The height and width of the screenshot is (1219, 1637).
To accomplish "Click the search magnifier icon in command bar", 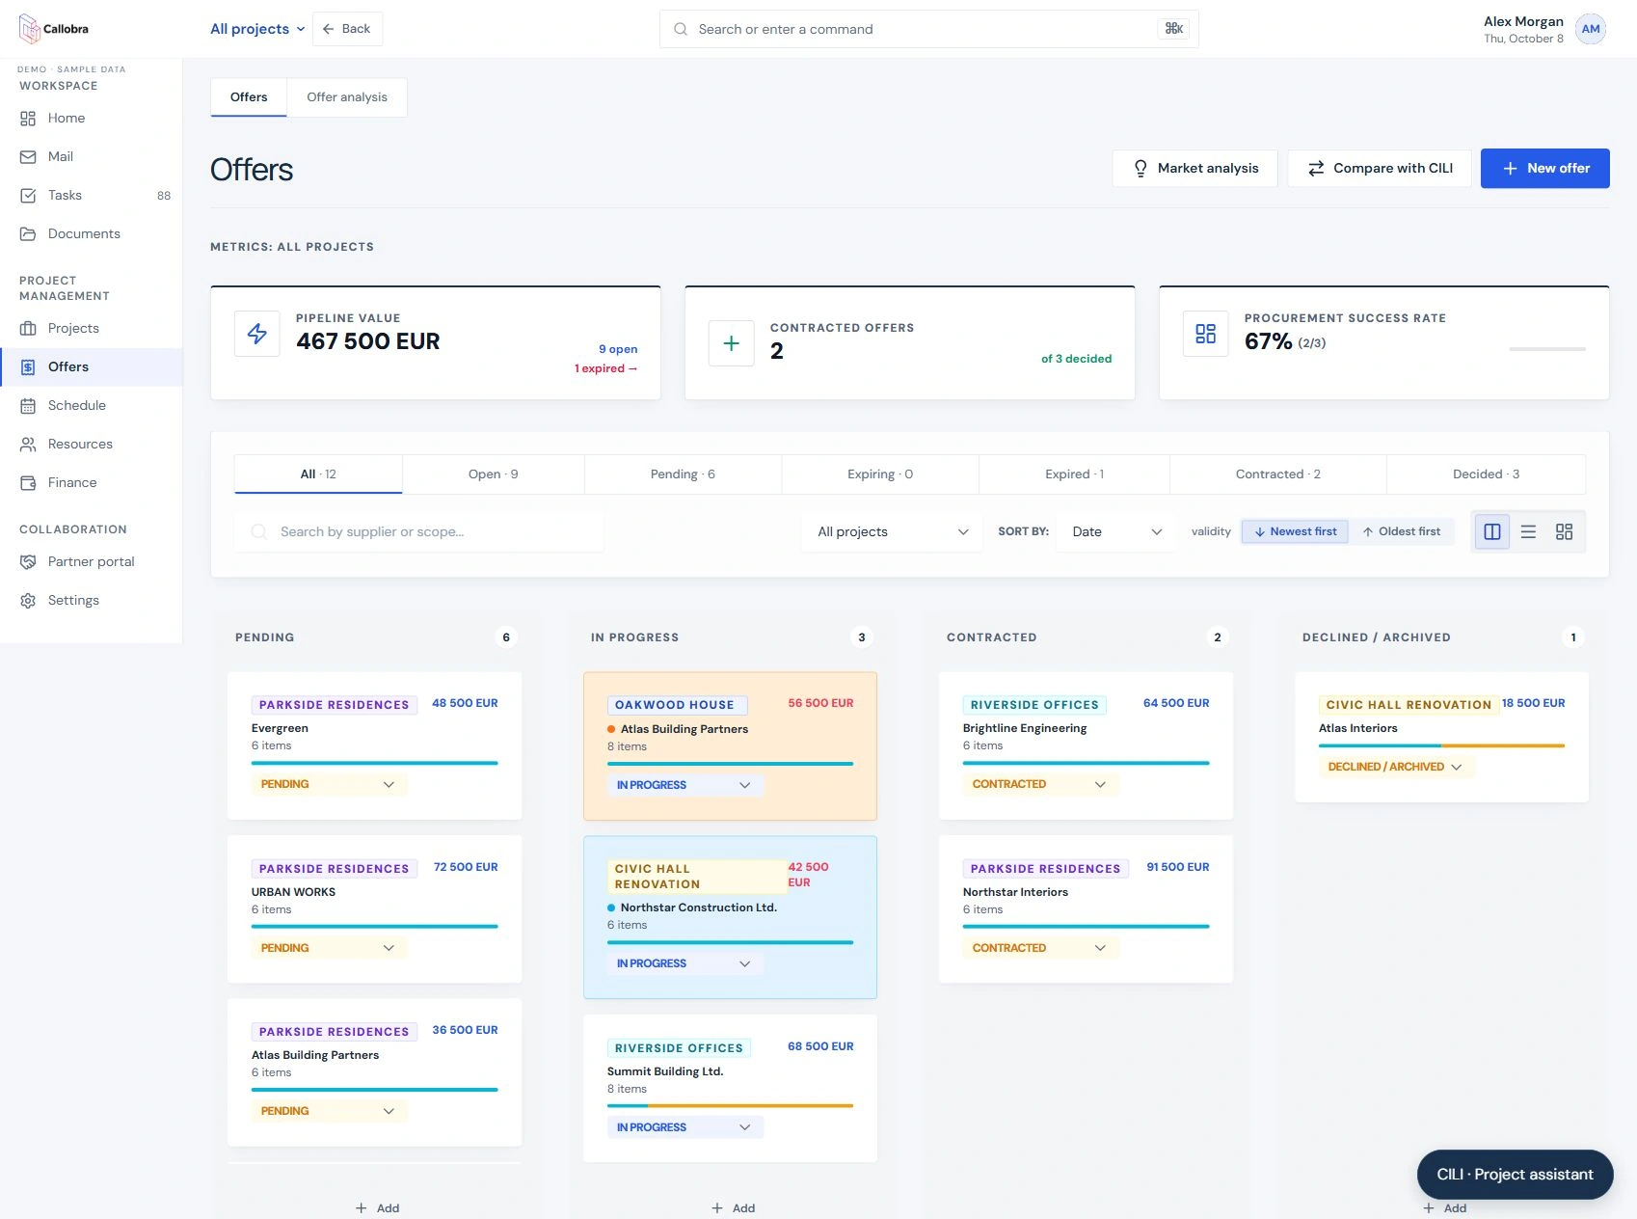I will pos(681,29).
